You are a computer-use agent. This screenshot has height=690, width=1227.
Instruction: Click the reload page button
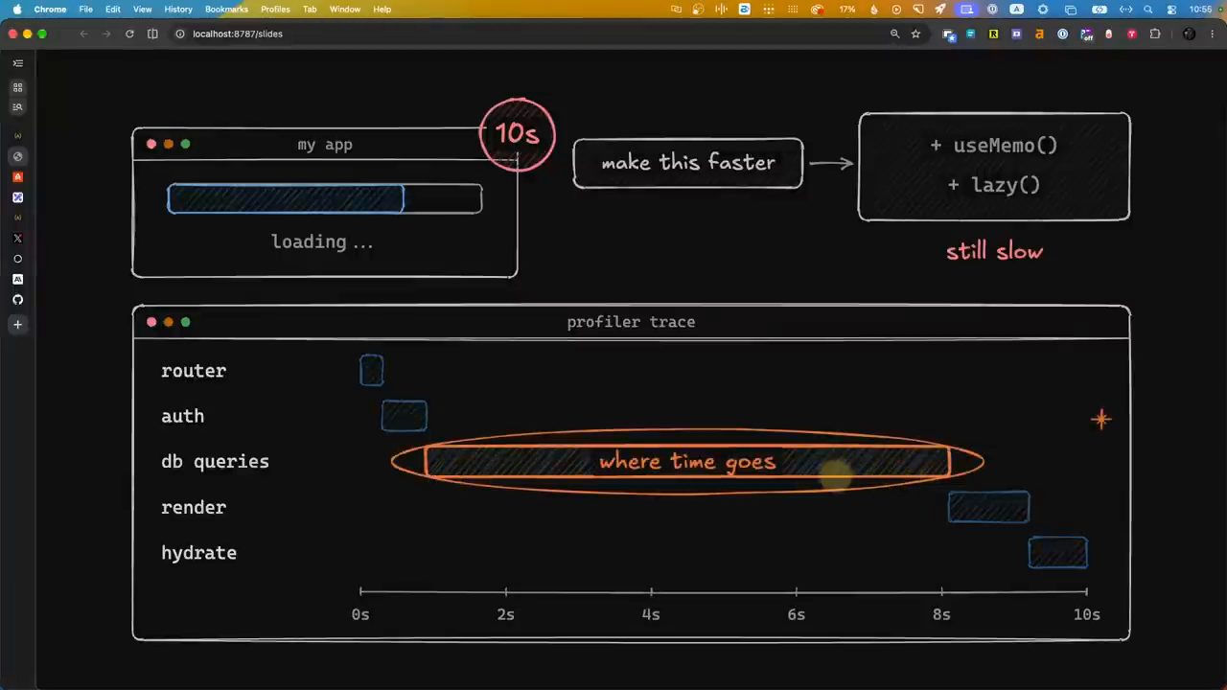click(x=129, y=34)
